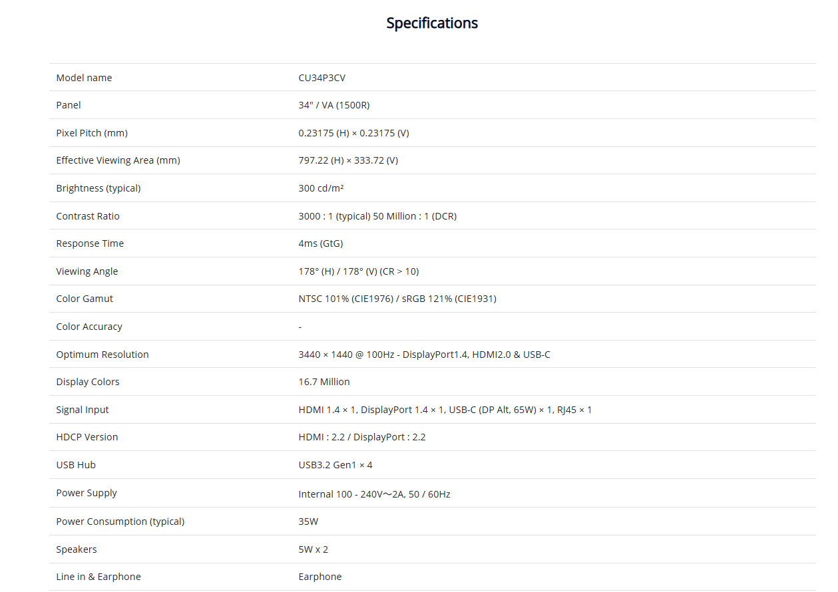The height and width of the screenshot is (592, 838).
Task: Select the HDCP Version label
Action: pyautogui.click(x=87, y=437)
